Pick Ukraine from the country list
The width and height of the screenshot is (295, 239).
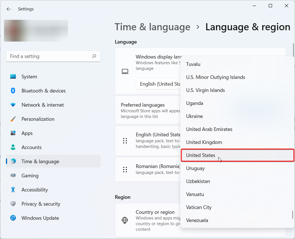194,116
